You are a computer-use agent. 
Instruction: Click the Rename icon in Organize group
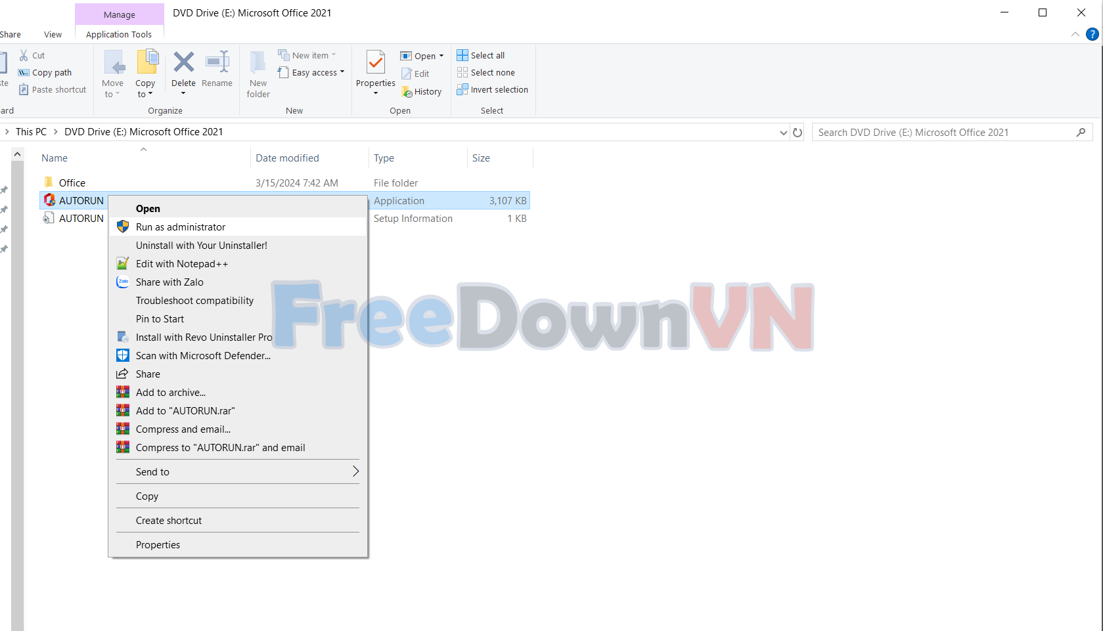point(217,63)
